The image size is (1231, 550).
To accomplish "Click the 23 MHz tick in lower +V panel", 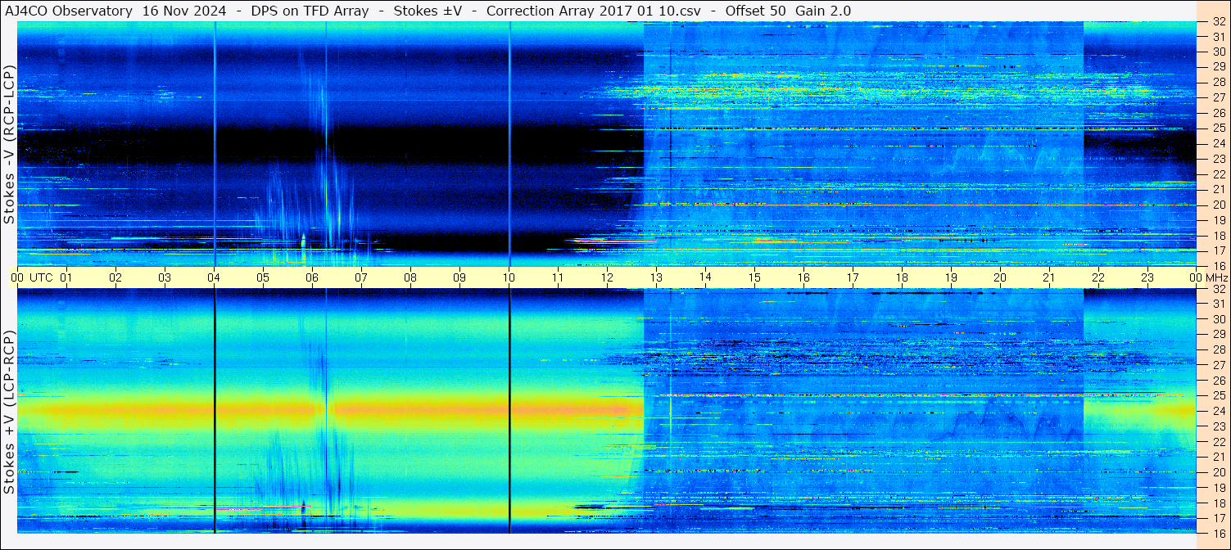I will (x=1219, y=426).
